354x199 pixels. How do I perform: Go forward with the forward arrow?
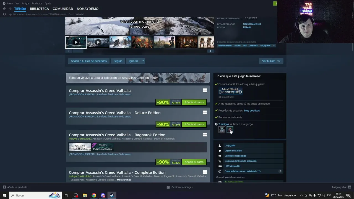pyautogui.click(x=10, y=9)
